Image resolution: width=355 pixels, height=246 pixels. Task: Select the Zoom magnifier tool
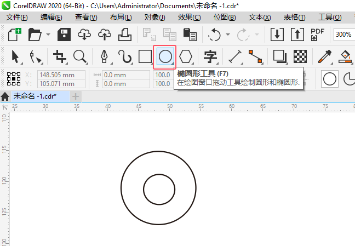pos(80,56)
